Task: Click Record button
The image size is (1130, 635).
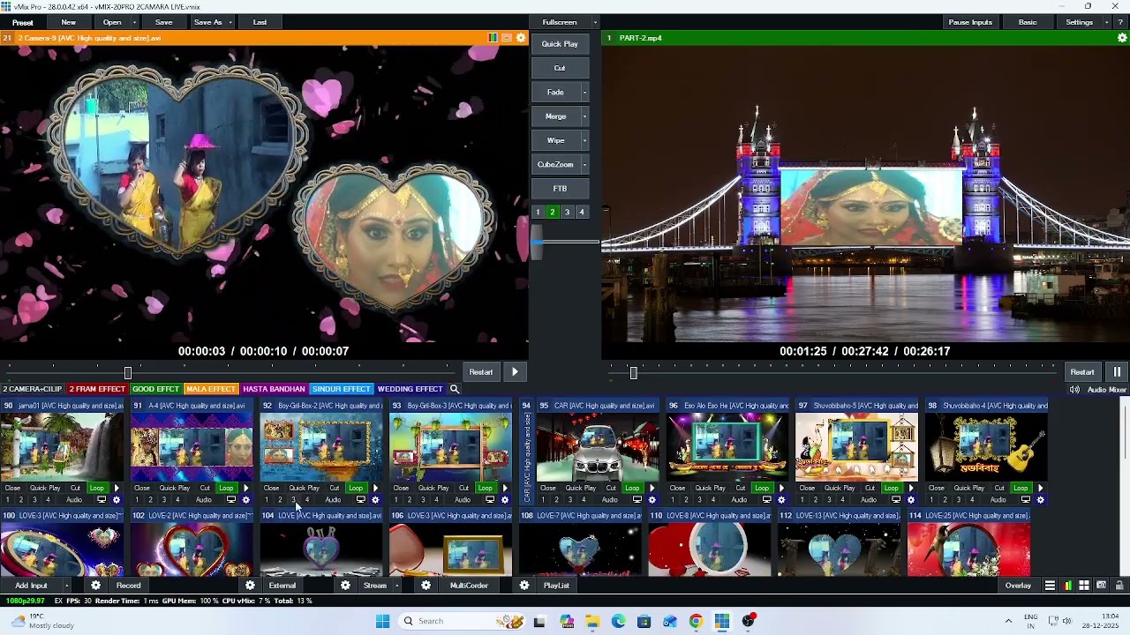Action: pos(128,586)
